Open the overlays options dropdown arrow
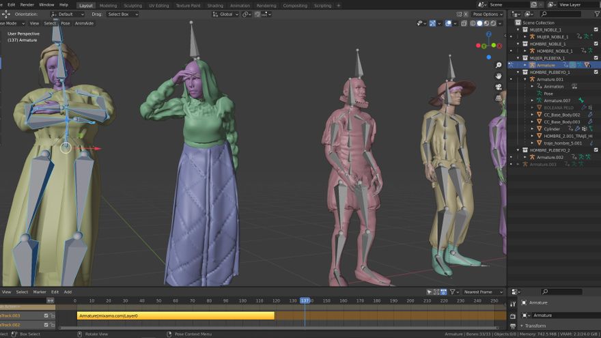This screenshot has height=338, width=601. [455, 23]
